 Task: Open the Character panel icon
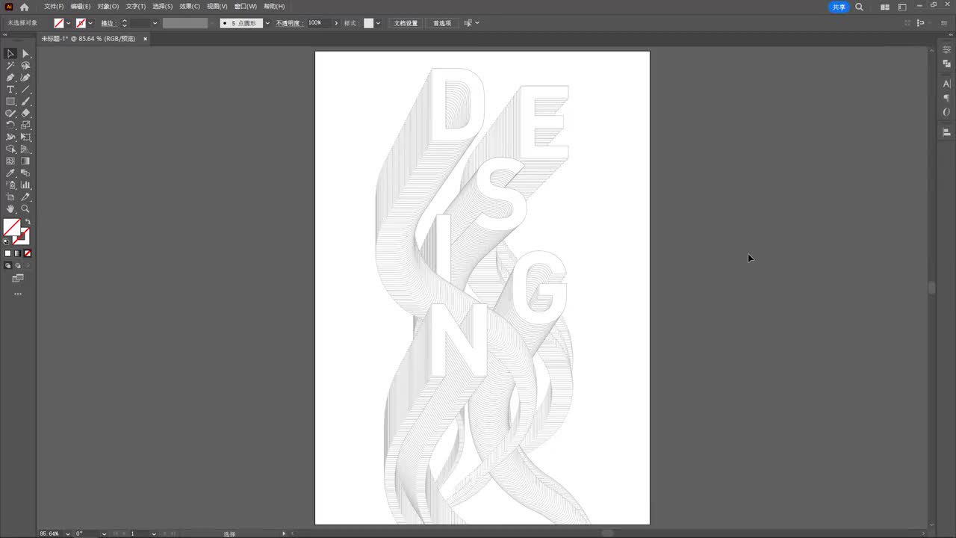(x=946, y=84)
